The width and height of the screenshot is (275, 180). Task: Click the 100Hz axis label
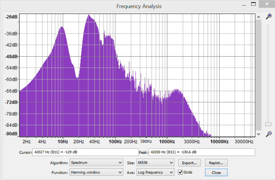click(115, 141)
